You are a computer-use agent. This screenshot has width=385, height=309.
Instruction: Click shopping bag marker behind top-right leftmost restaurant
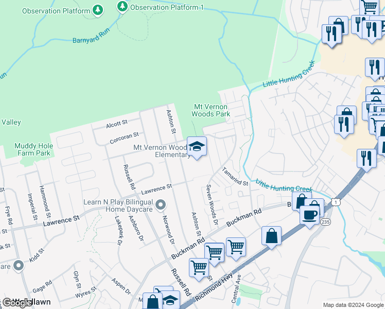click(x=339, y=22)
